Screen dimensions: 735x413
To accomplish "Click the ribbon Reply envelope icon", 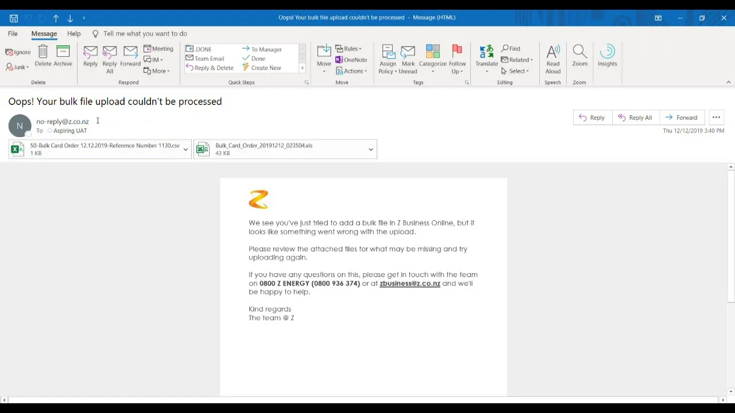I will click(90, 56).
